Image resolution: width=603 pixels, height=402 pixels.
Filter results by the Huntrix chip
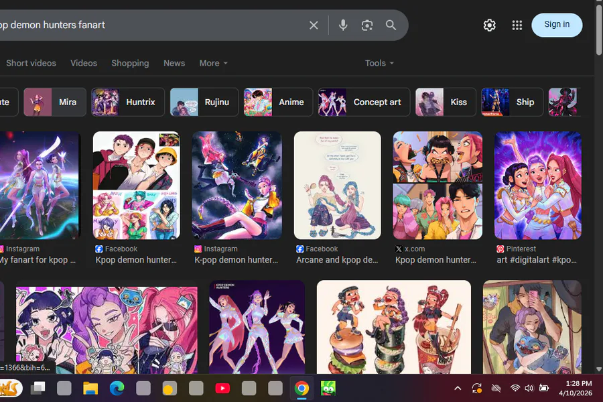click(128, 102)
